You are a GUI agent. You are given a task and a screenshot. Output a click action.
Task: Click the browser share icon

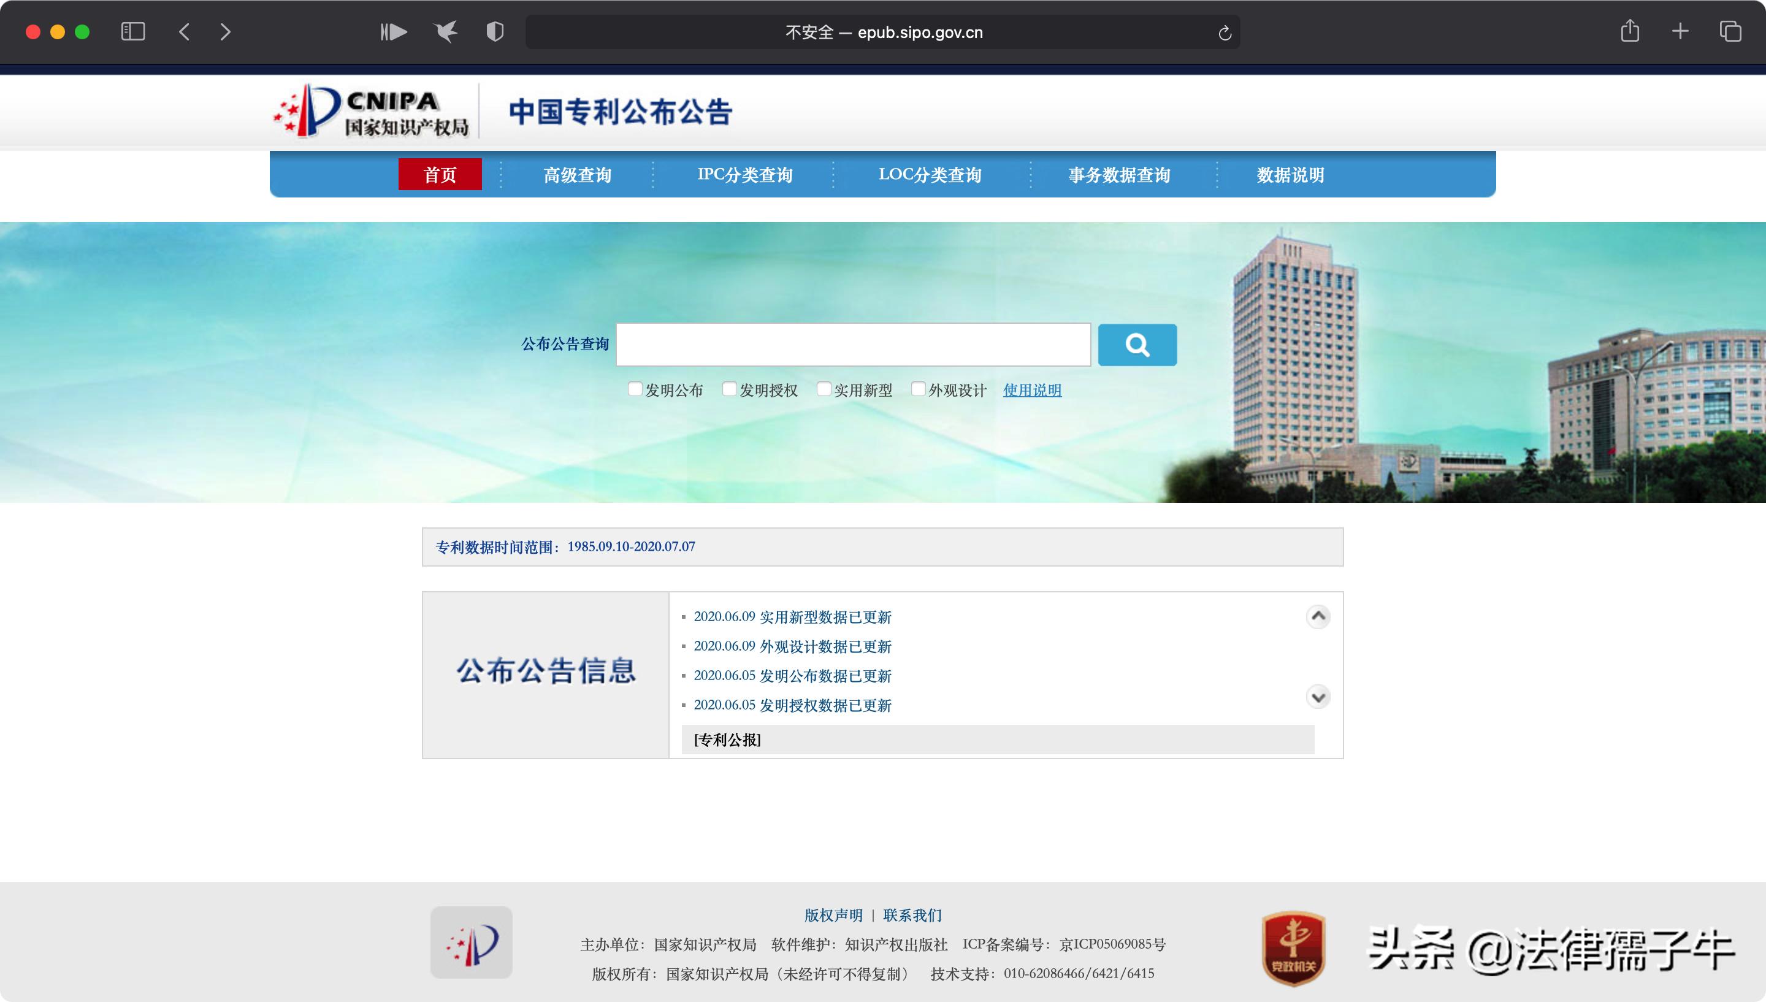pyautogui.click(x=1630, y=31)
